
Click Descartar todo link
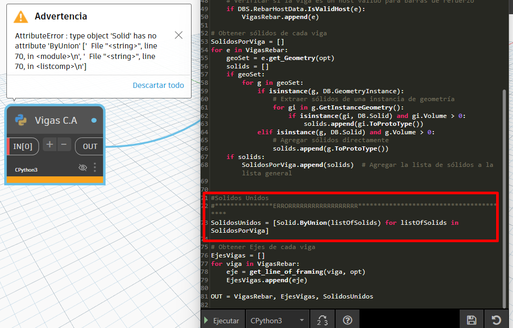pyautogui.click(x=158, y=85)
